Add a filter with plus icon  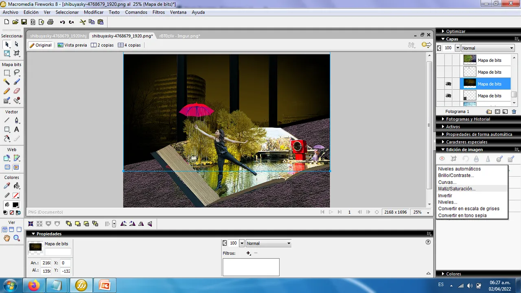coord(248,253)
